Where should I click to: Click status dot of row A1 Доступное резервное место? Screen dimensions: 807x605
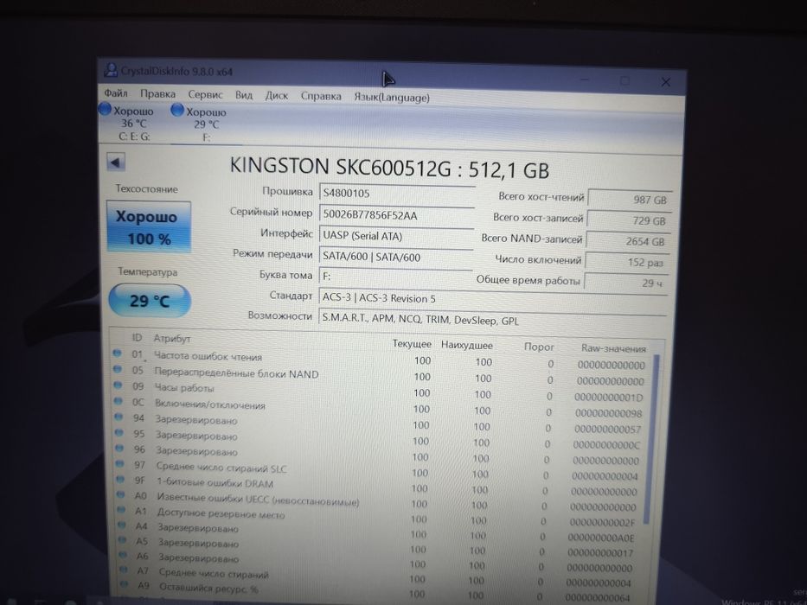pyautogui.click(x=122, y=510)
